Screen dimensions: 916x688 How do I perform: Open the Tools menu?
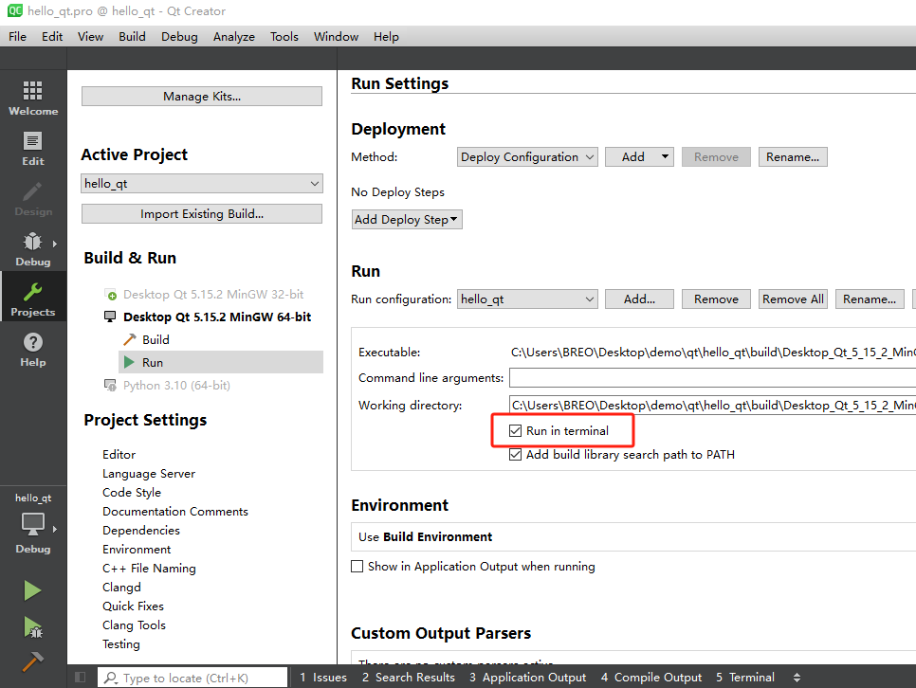[x=284, y=36]
